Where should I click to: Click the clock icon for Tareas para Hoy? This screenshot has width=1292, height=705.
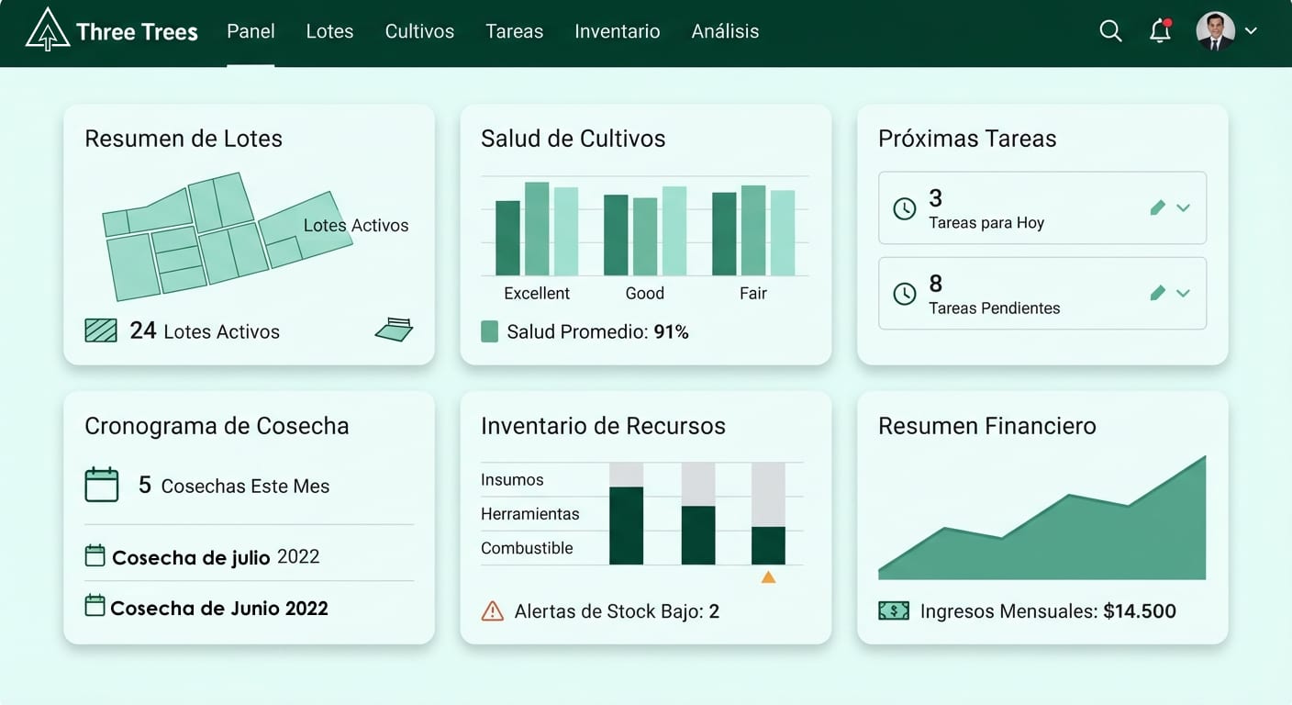click(905, 208)
